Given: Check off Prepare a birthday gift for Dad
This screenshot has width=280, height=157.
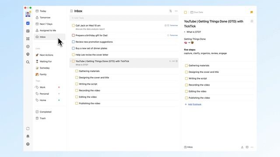Looking at the screenshot, I should 73,35.
